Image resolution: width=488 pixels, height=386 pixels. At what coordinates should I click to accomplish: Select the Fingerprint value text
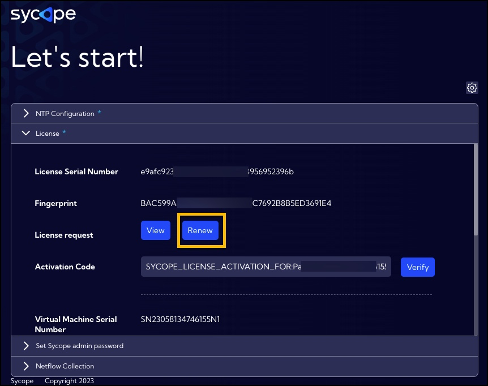coord(236,203)
